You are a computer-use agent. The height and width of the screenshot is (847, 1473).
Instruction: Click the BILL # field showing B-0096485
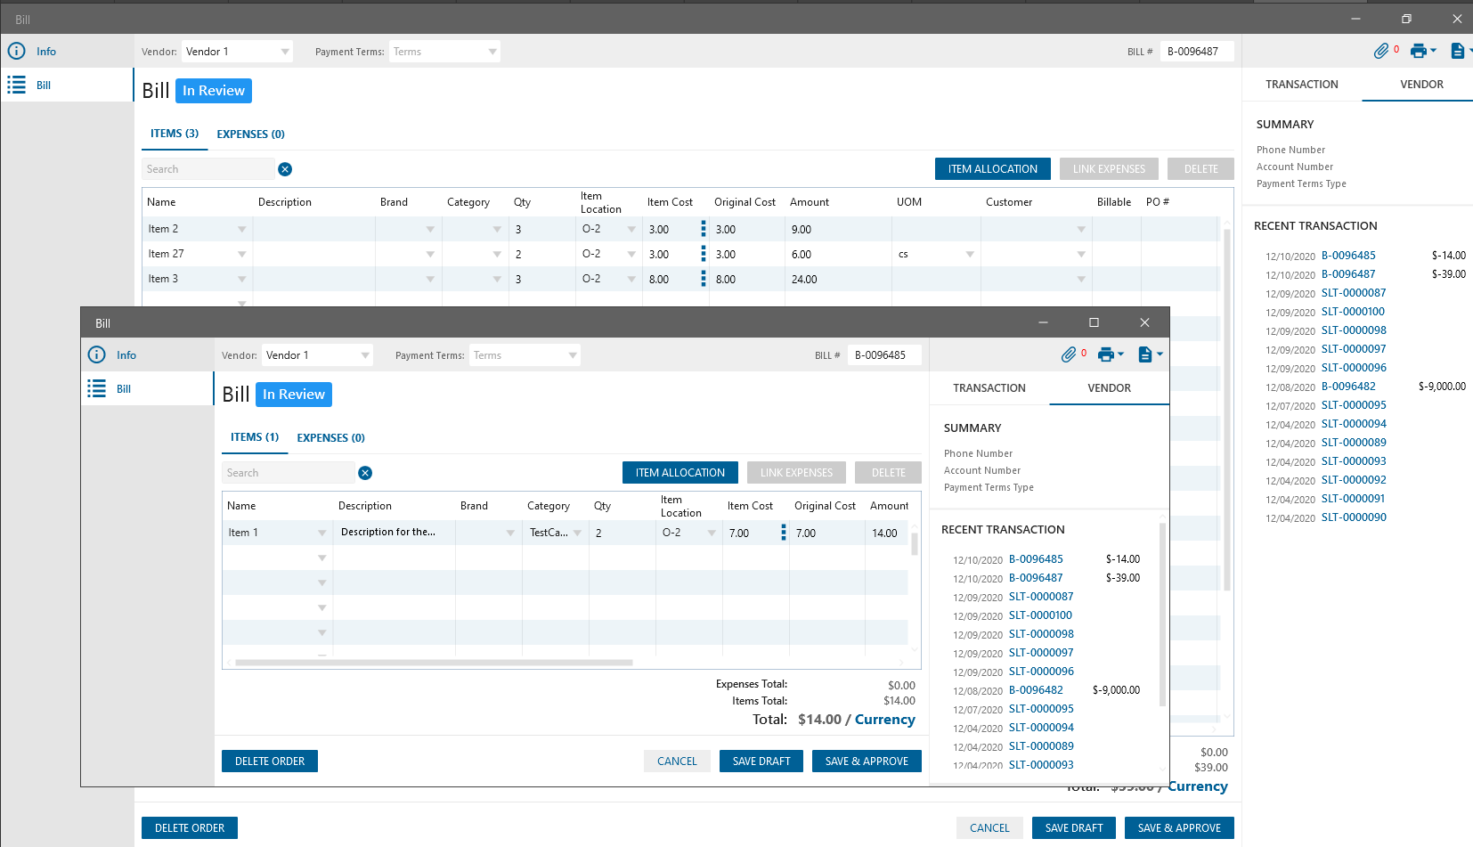(x=883, y=355)
